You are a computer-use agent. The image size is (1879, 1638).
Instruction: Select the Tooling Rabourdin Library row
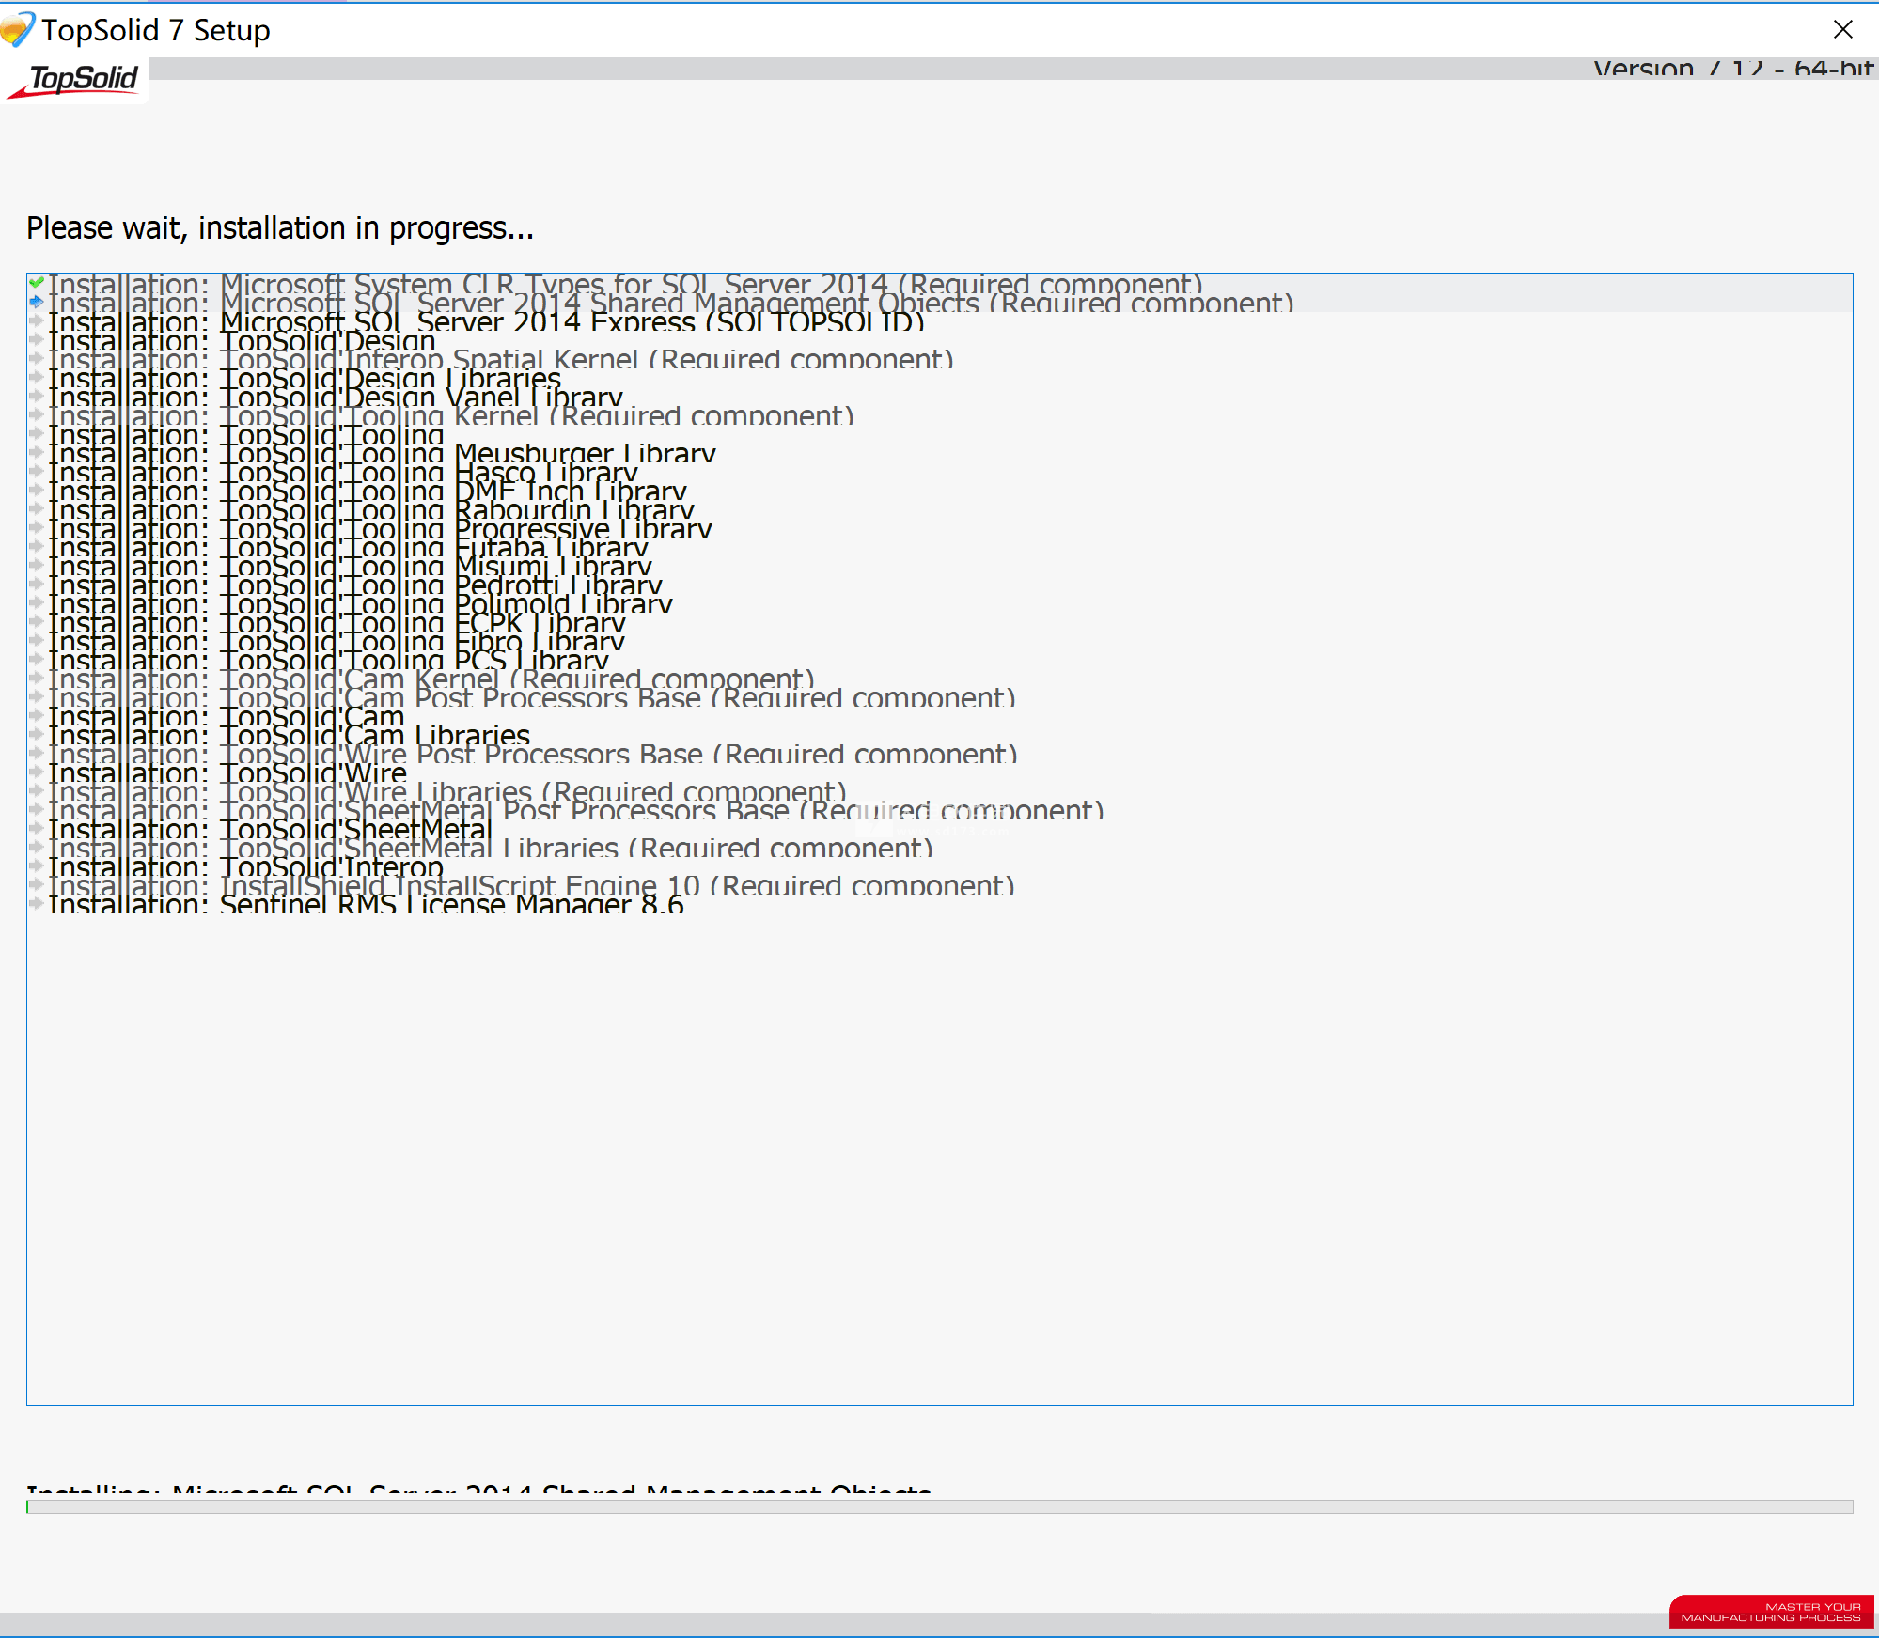coord(940,509)
